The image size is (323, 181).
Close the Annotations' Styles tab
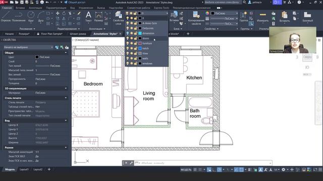(121, 34)
